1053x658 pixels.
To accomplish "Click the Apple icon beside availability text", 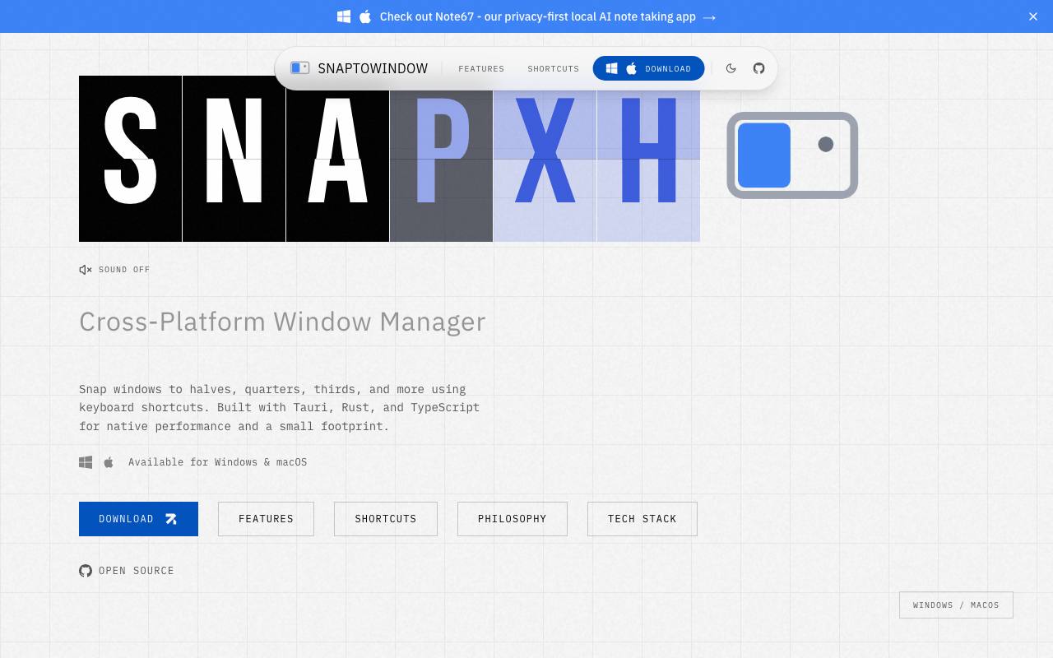I will (x=109, y=462).
